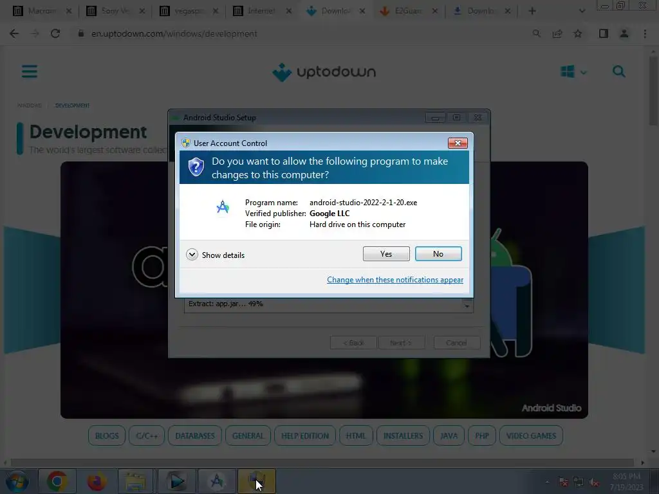Click share page icon in address bar
This screenshot has height=494, width=659.
[557, 33]
